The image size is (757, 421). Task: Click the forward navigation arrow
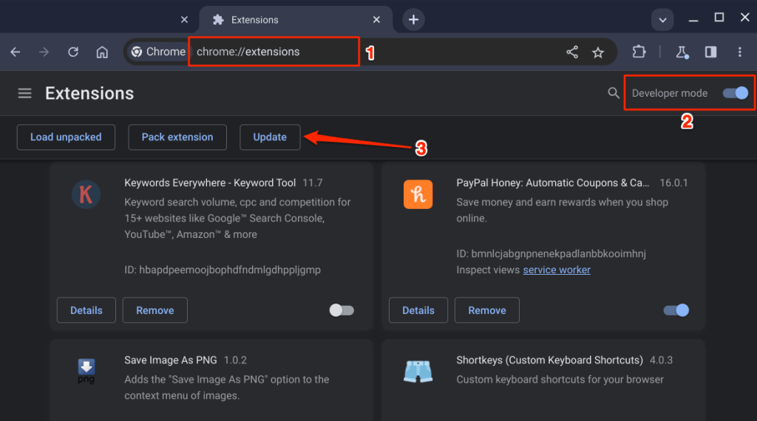tap(44, 52)
